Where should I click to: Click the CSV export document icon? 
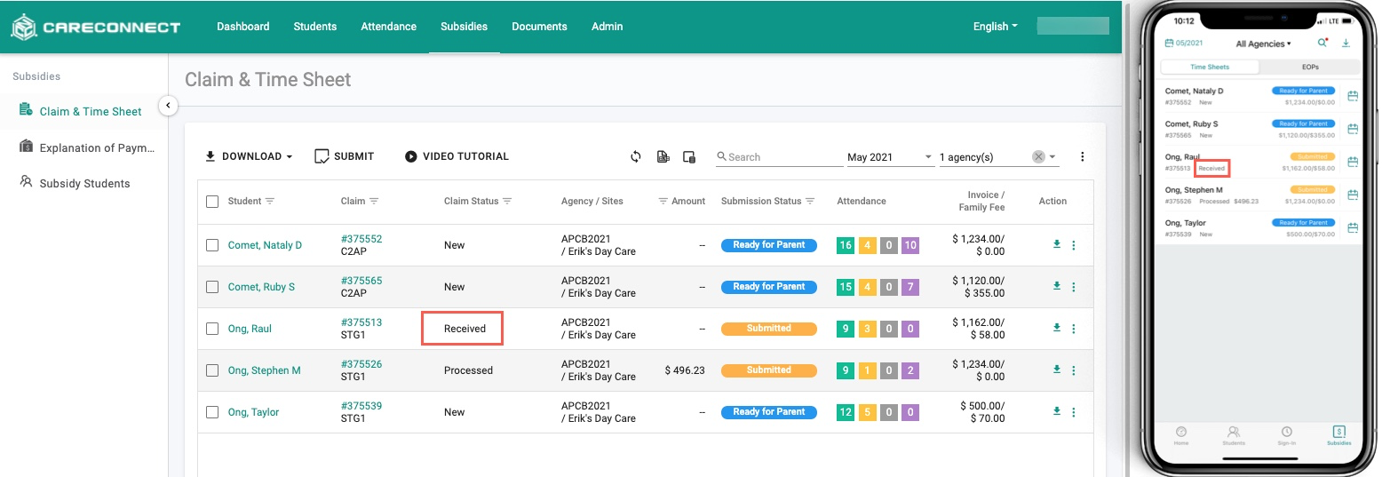(663, 156)
